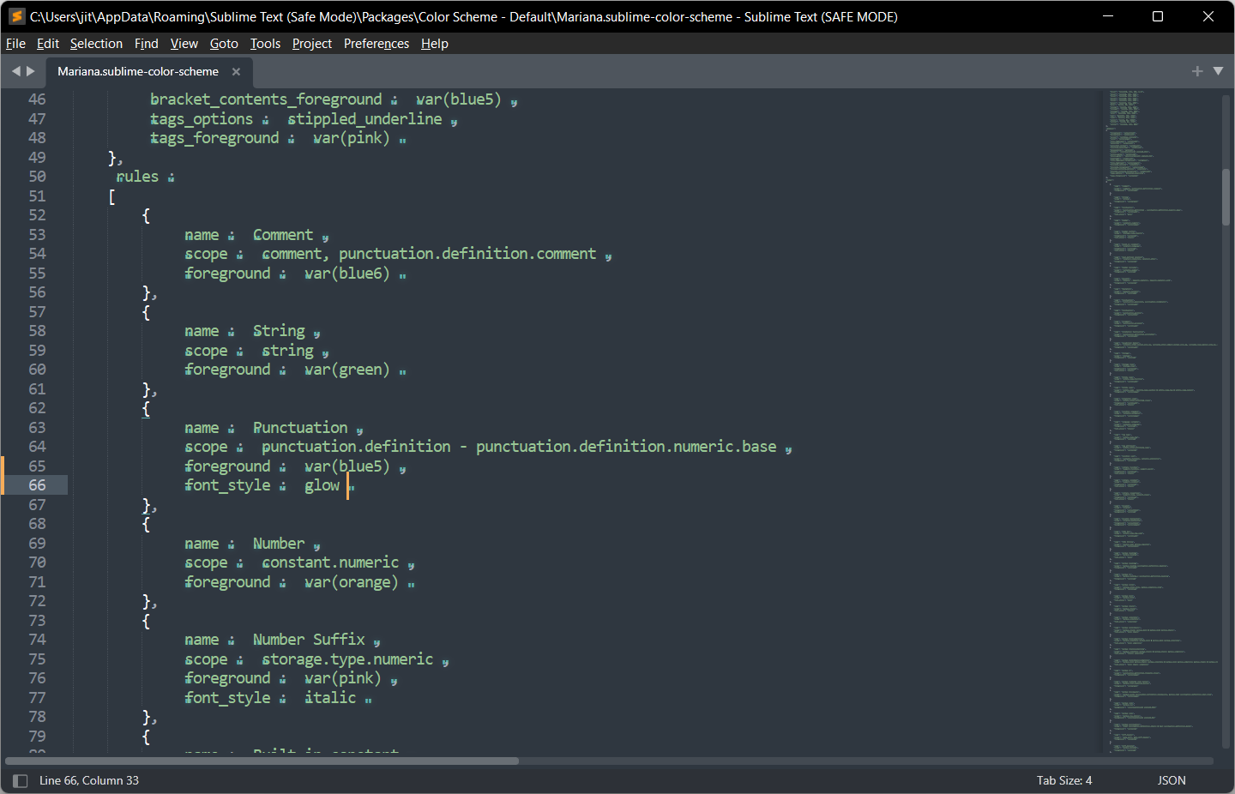The image size is (1235, 794).
Task: Click line number 46 in gutter
Action: point(37,99)
